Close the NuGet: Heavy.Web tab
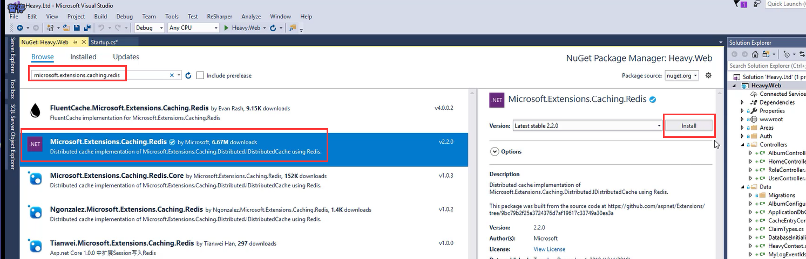The height and width of the screenshot is (259, 806). 84,42
